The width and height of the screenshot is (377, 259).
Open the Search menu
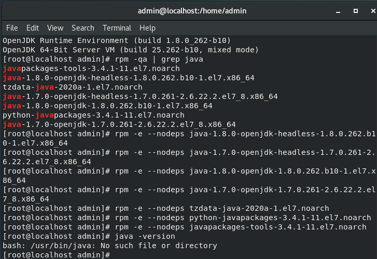click(x=83, y=28)
